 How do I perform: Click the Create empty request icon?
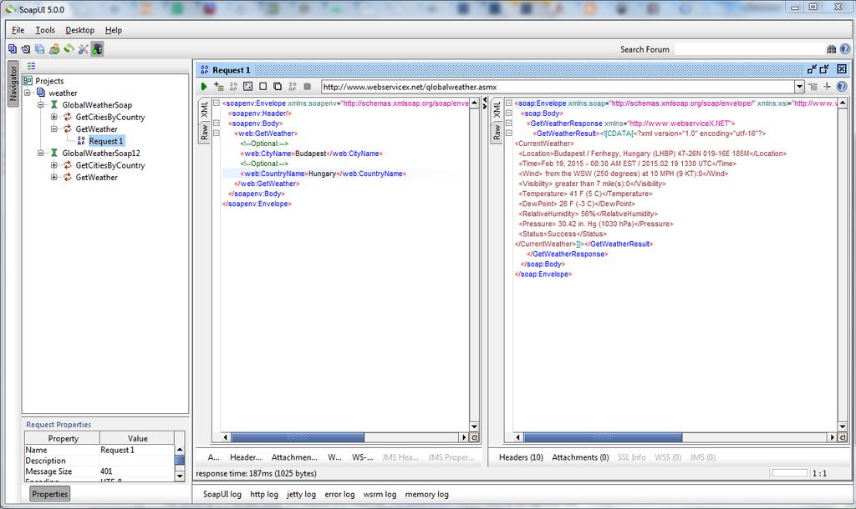262,86
